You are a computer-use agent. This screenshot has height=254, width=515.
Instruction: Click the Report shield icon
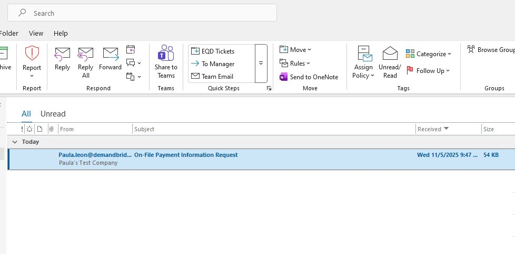point(32,52)
